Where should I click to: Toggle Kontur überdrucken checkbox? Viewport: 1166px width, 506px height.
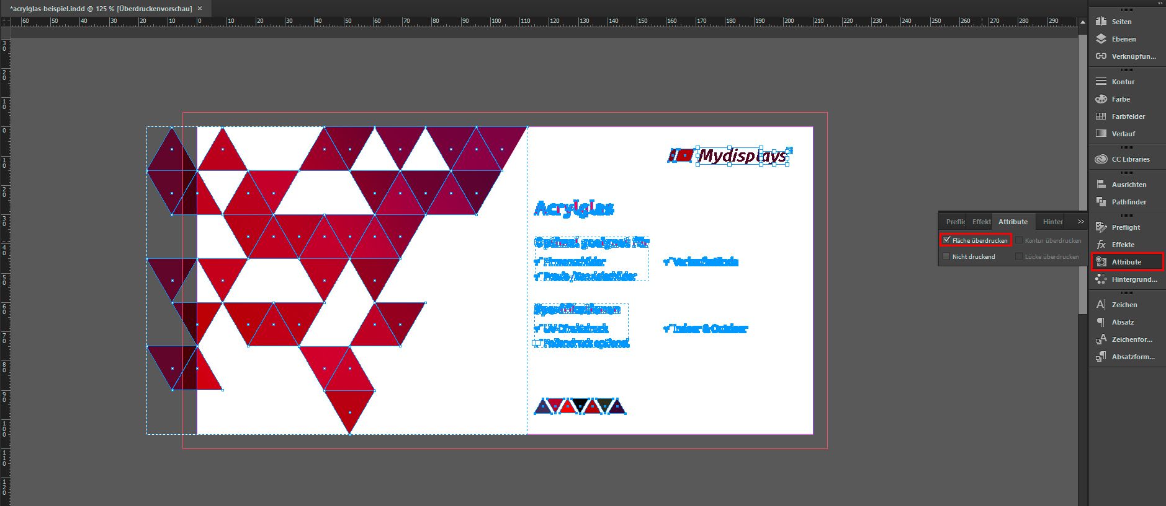1019,240
